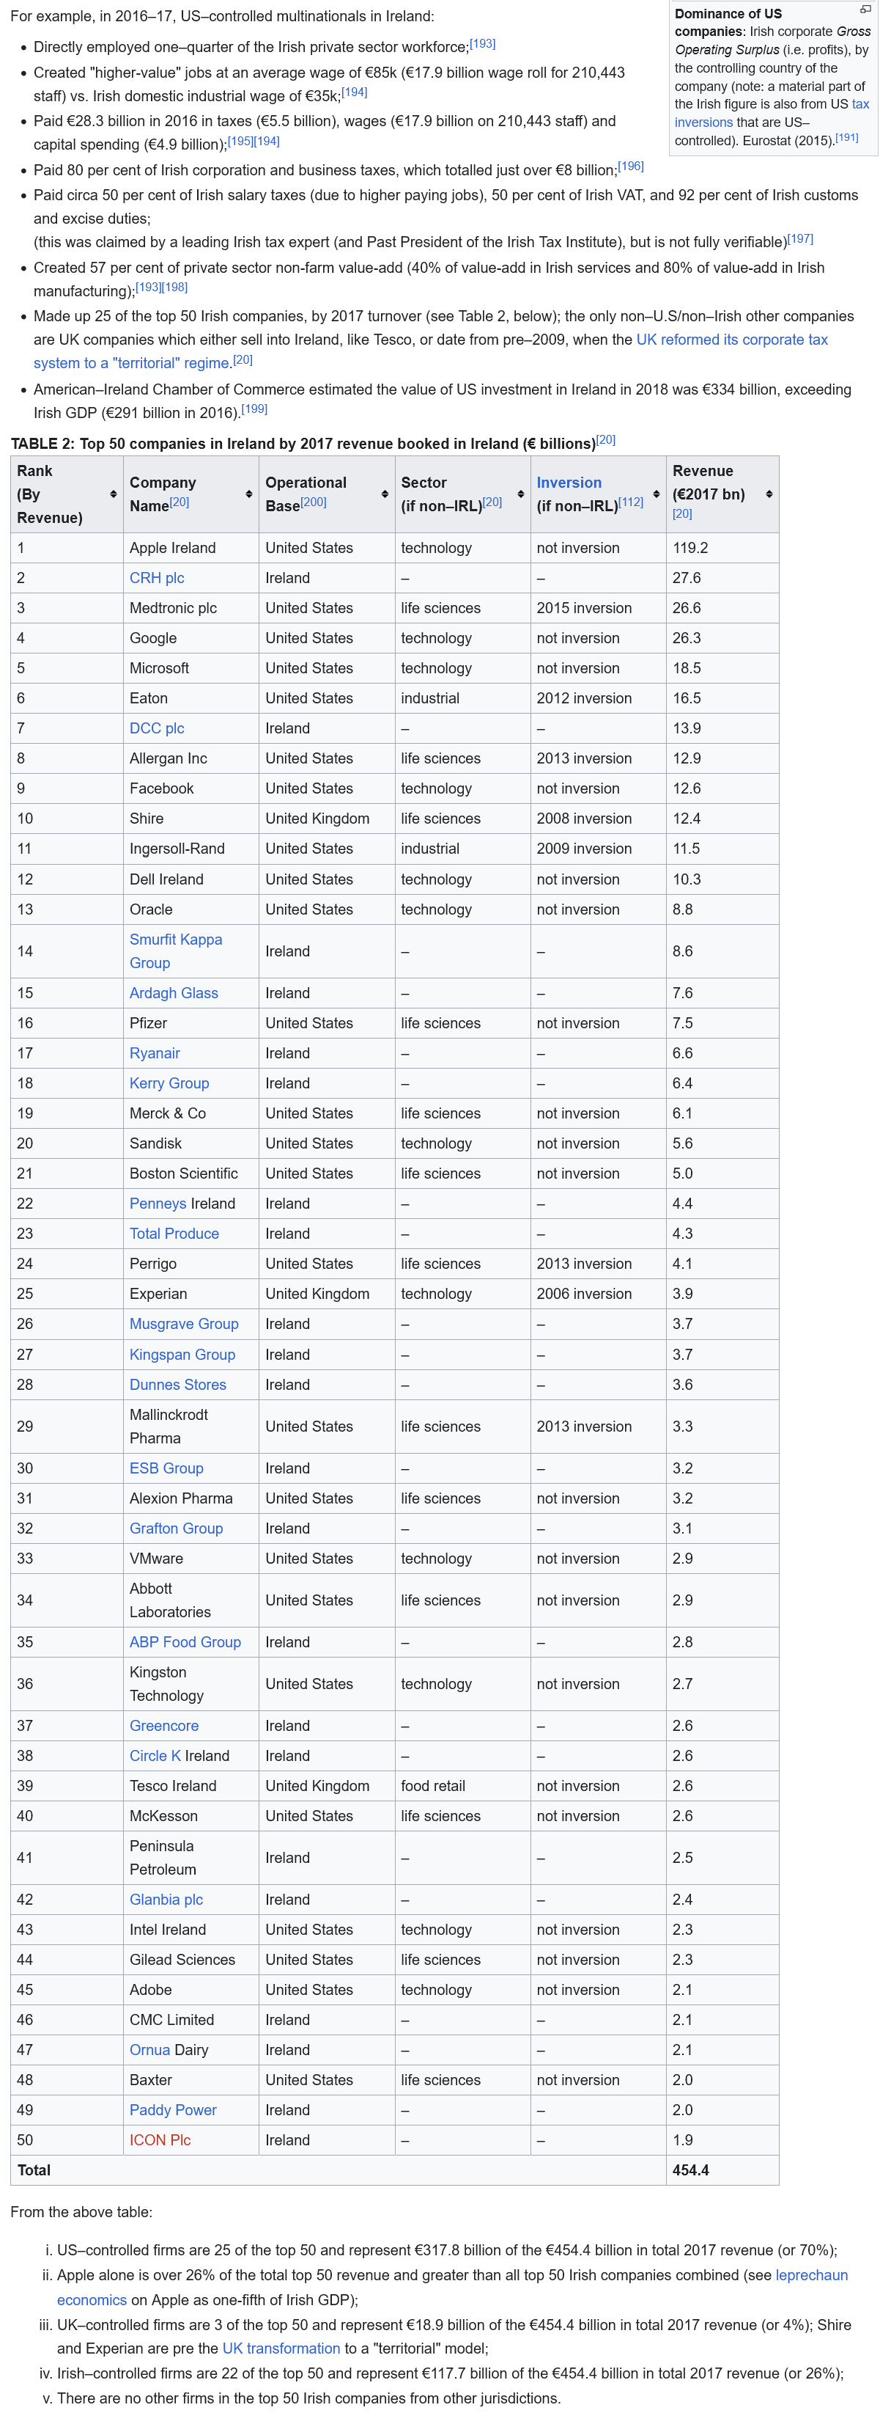891x2424 pixels.
Task: Click the Paddy Power link
Action: tap(173, 2109)
